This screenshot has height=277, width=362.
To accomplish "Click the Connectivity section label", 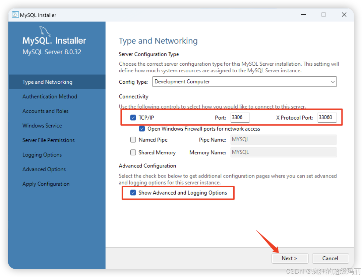I will 133,97.
